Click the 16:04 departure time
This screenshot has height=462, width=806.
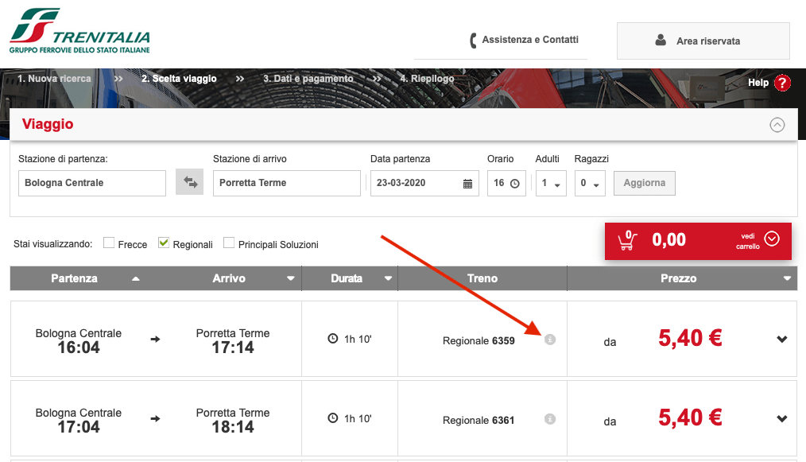click(79, 347)
